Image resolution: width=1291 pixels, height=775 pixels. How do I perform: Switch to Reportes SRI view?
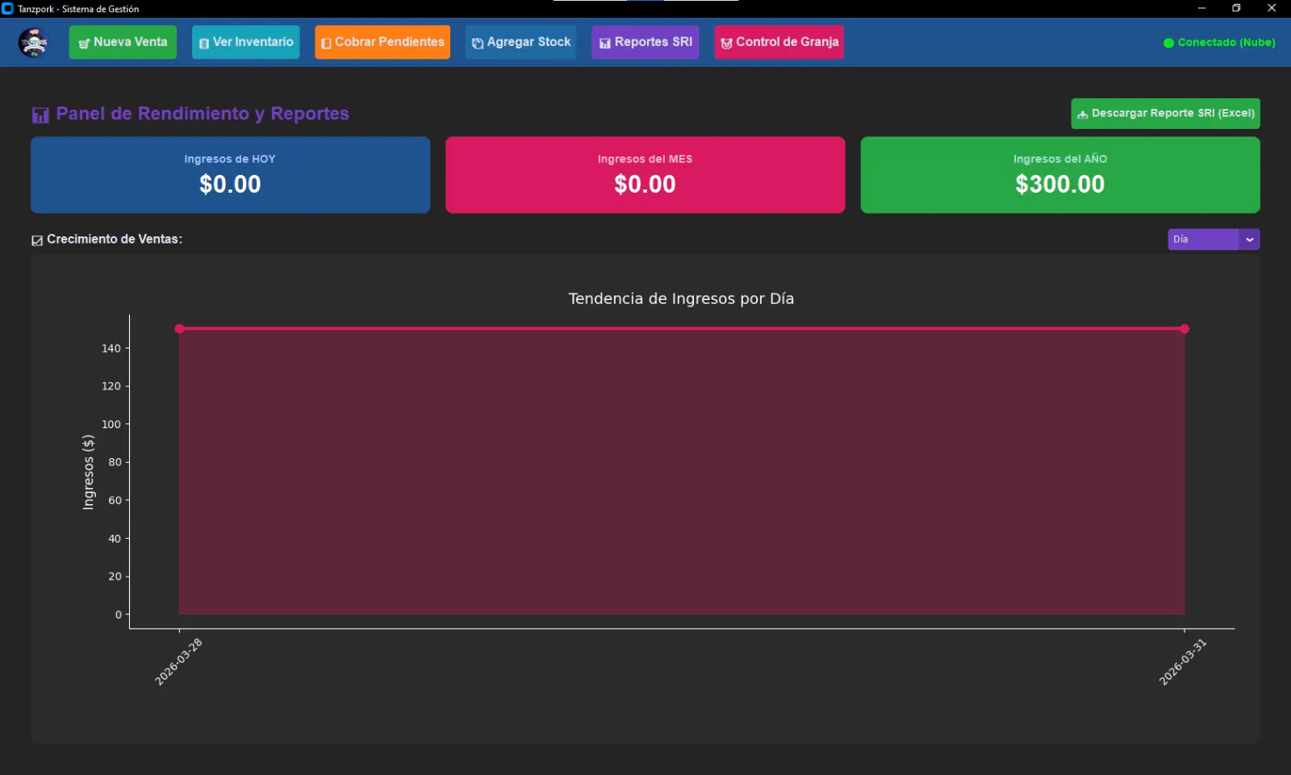click(645, 42)
